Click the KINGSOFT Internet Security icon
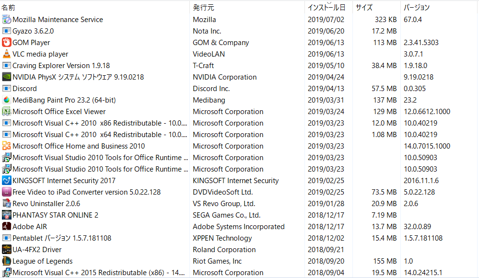The image size is (479, 278). pos(7,181)
